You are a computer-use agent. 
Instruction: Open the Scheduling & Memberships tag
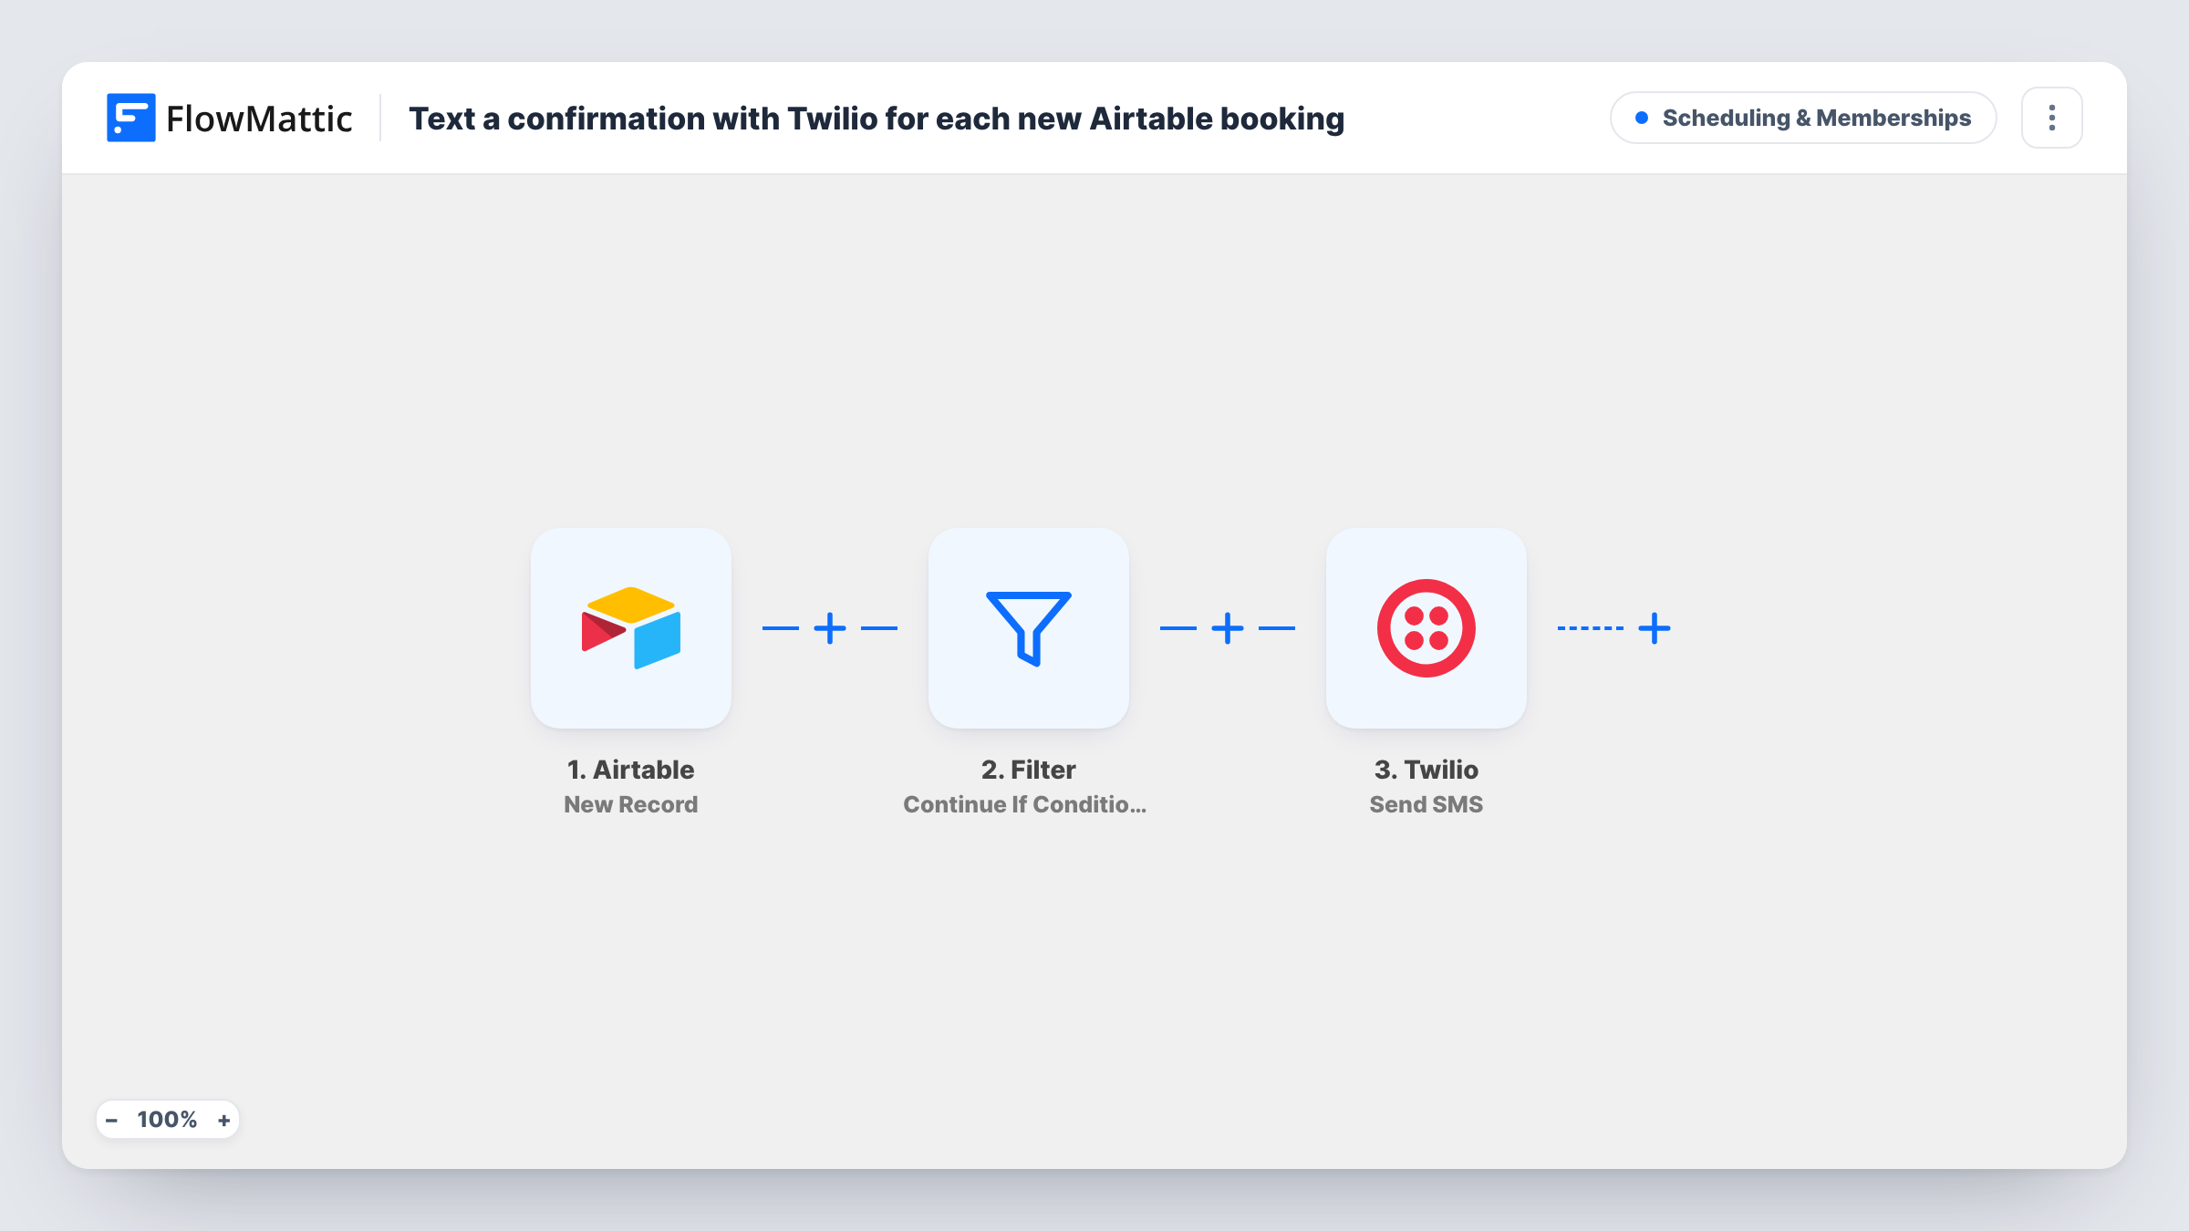[x=1802, y=118]
